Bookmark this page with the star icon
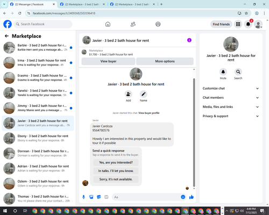The image size is (269, 215). 246,13
